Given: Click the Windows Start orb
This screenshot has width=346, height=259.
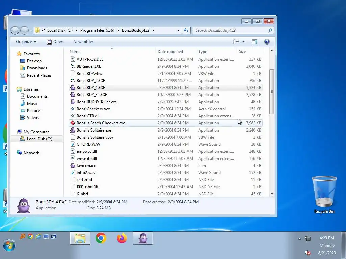Looking at the screenshot, I should (x=9, y=245).
